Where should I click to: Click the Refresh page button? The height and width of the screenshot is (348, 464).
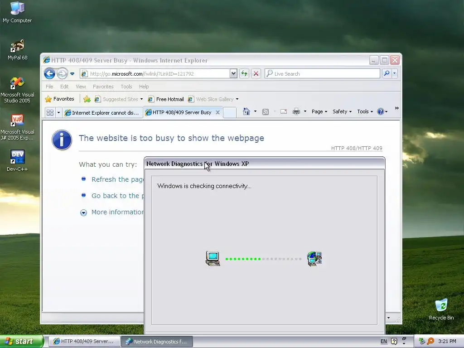[x=244, y=74]
